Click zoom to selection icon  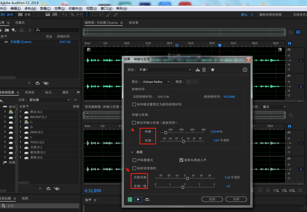(x=292, y=190)
